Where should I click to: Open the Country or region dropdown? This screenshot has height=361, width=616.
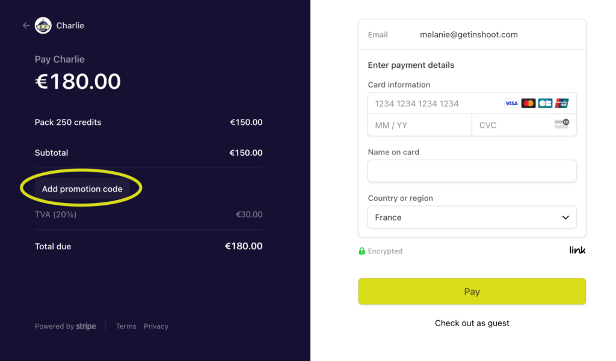tap(472, 217)
